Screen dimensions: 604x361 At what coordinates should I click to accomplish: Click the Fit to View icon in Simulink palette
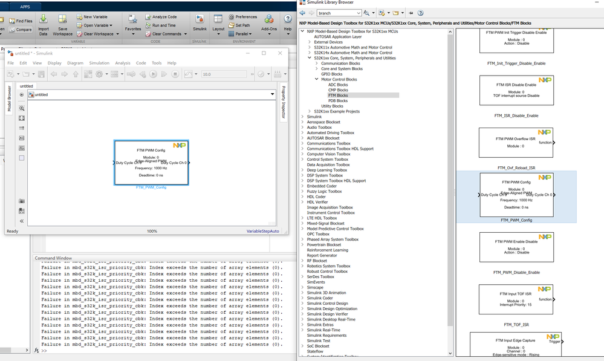pos(22,119)
